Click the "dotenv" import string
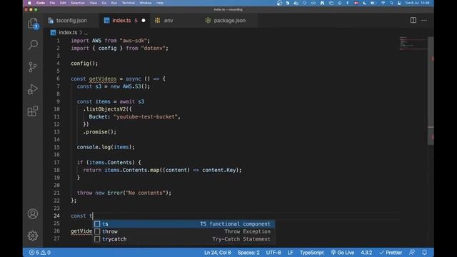Screen dimensions: 457x257 coord(154,48)
